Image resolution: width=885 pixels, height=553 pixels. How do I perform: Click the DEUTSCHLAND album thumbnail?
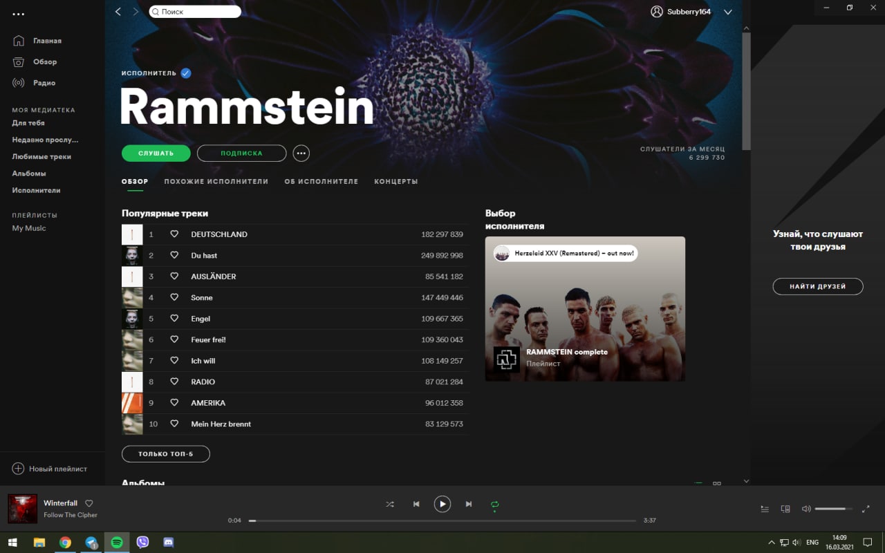(x=132, y=234)
